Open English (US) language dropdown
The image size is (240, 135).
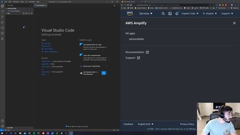pos(145,124)
